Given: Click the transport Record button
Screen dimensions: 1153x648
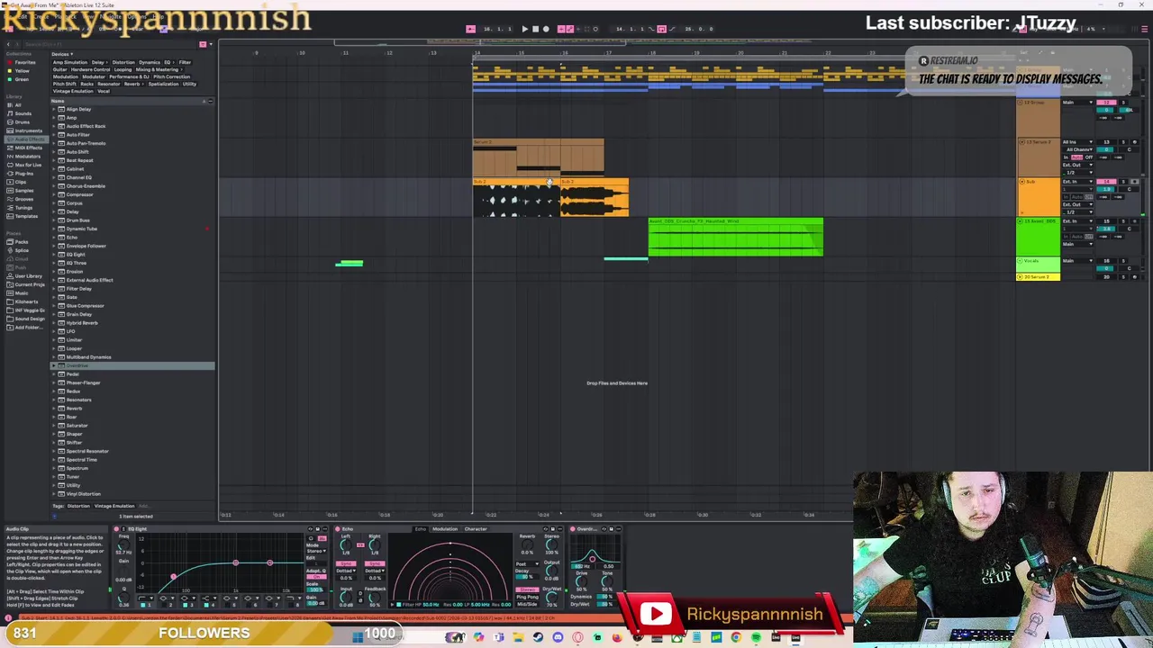Looking at the screenshot, I should [x=546, y=29].
